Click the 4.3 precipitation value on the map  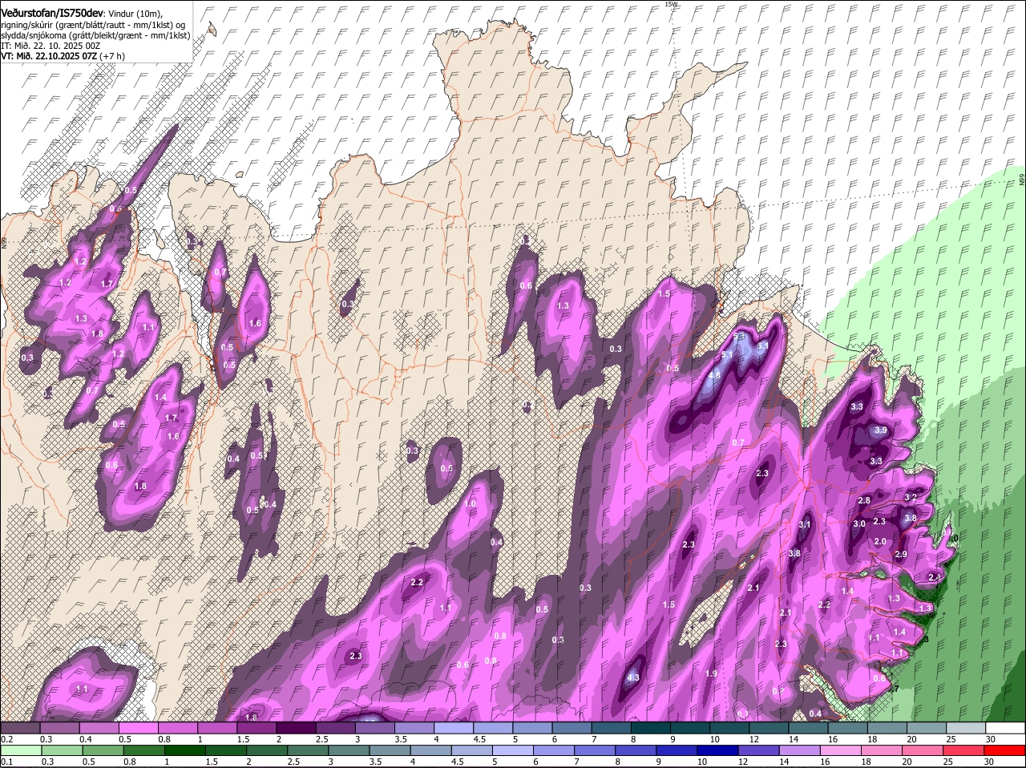632,678
